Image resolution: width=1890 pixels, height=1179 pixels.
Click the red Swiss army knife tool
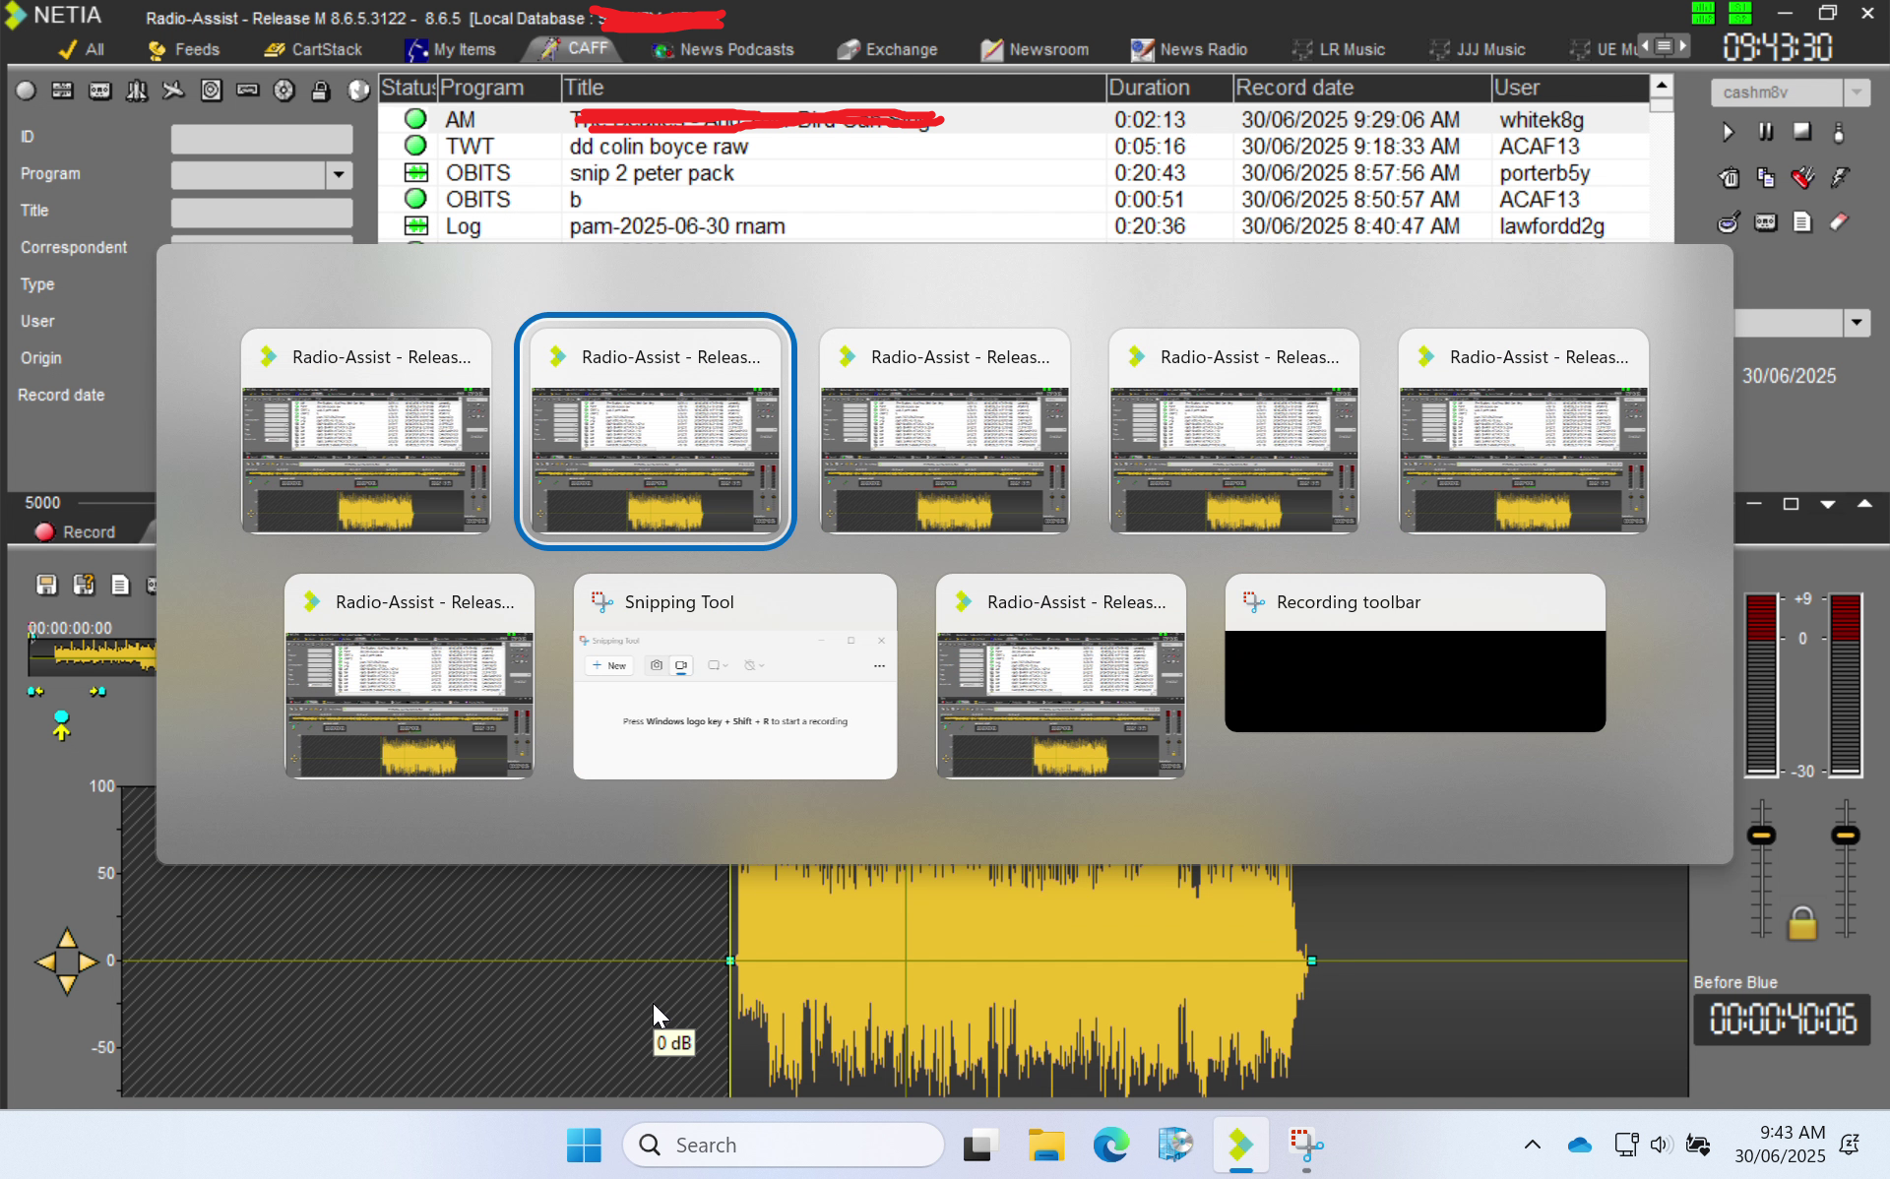(1802, 177)
